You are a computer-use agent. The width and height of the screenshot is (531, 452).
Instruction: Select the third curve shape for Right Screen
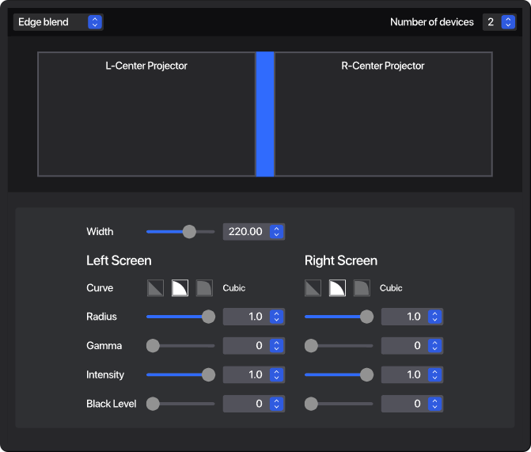pyautogui.click(x=362, y=288)
